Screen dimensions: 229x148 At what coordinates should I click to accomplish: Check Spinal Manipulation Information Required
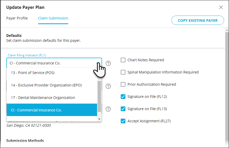coord(123,72)
